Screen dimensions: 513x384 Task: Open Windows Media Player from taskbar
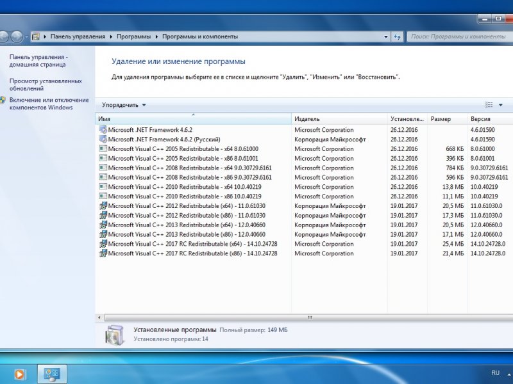point(19,374)
